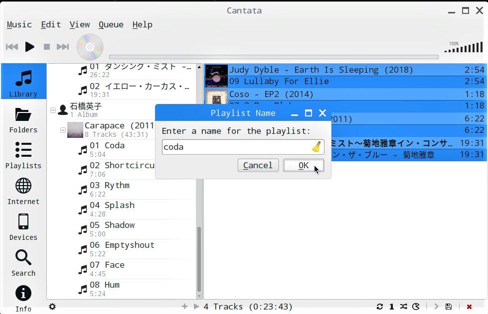
Task: Close the Playlist Name dialog
Action: click(x=323, y=113)
